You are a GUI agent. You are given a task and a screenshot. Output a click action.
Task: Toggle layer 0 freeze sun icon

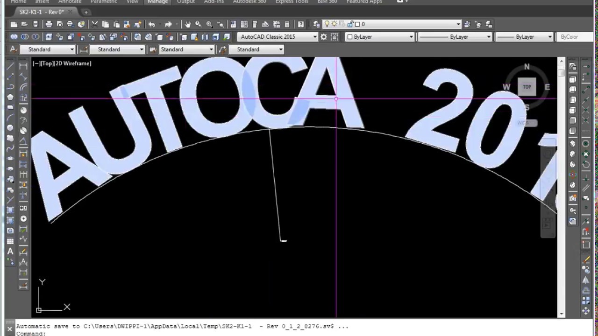(333, 24)
